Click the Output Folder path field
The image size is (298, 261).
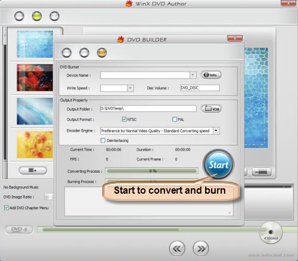point(148,108)
